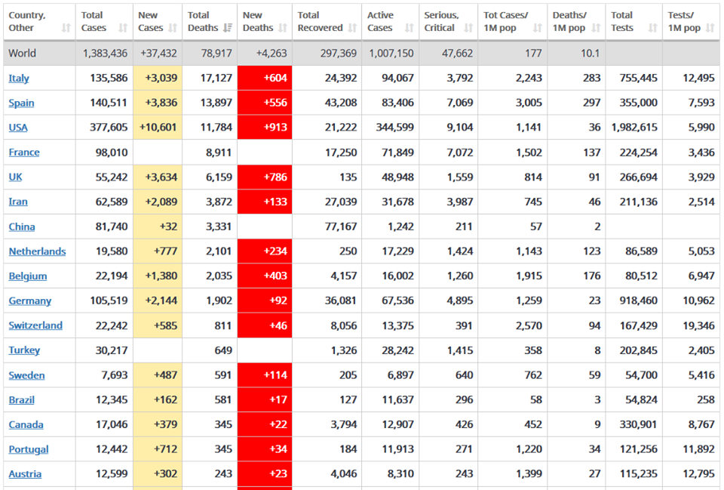Select UK new deaths cell +786
The height and width of the screenshot is (490, 724).
coord(265,177)
